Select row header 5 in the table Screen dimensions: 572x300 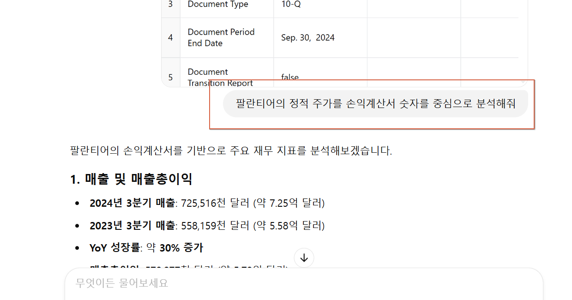coord(170,78)
